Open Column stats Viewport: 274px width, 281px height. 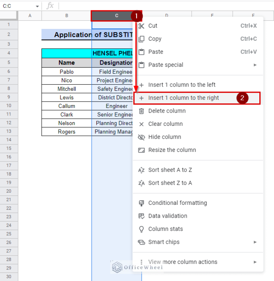198,229
